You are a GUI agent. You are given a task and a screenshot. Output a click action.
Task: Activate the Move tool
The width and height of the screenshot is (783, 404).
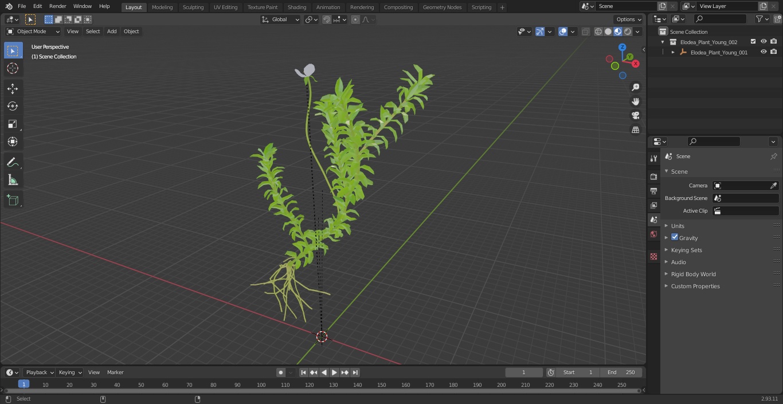(13, 88)
